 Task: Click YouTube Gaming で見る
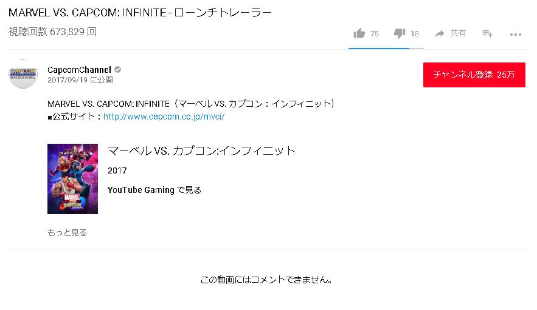(154, 190)
